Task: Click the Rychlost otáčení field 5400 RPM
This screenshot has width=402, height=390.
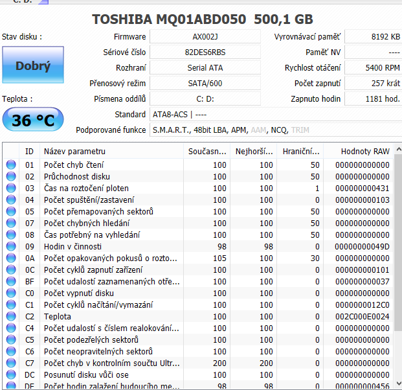Action: click(374, 68)
